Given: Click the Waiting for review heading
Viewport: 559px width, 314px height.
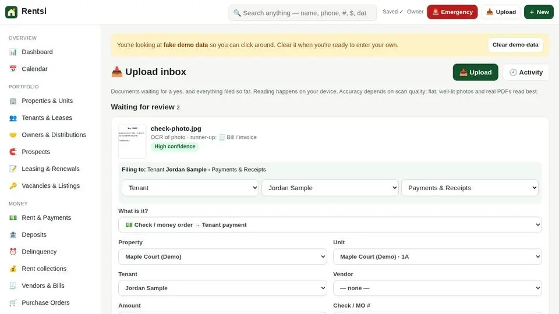Looking at the screenshot, I should (x=143, y=107).
